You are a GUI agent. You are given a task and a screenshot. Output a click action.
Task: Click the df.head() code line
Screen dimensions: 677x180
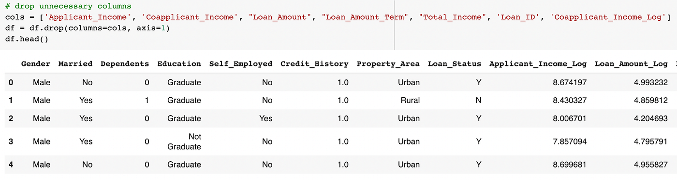tap(27, 39)
